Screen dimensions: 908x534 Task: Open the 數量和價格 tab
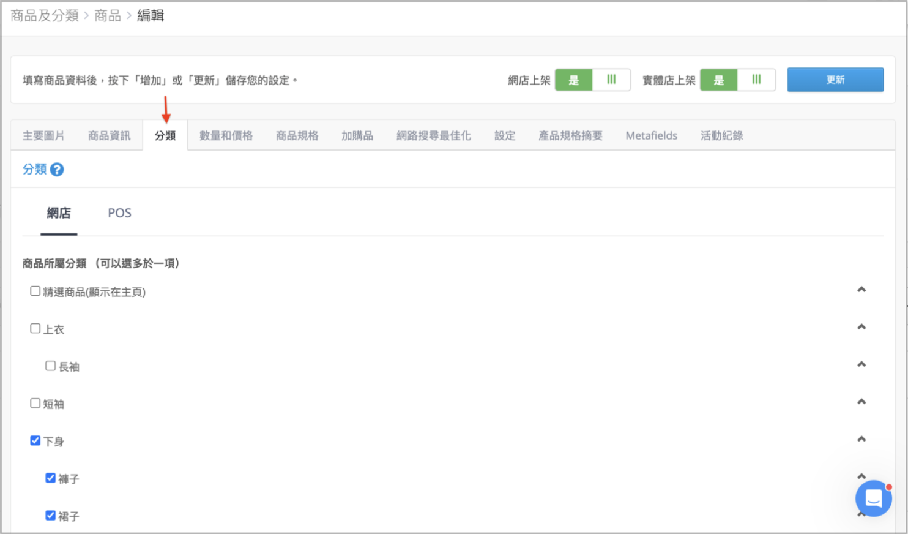(226, 135)
